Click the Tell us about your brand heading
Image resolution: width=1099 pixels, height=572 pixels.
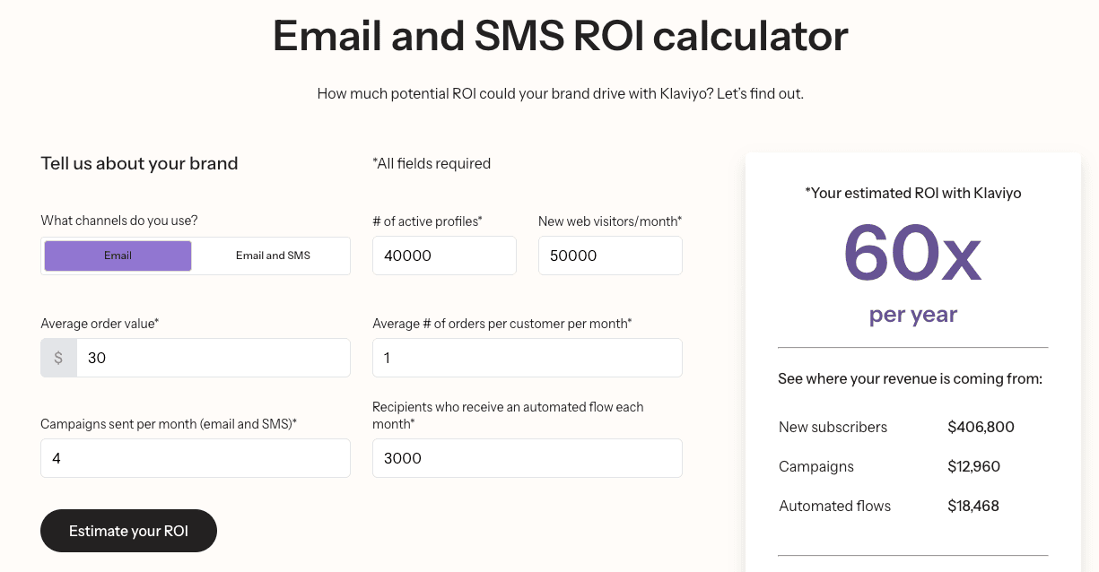point(139,163)
